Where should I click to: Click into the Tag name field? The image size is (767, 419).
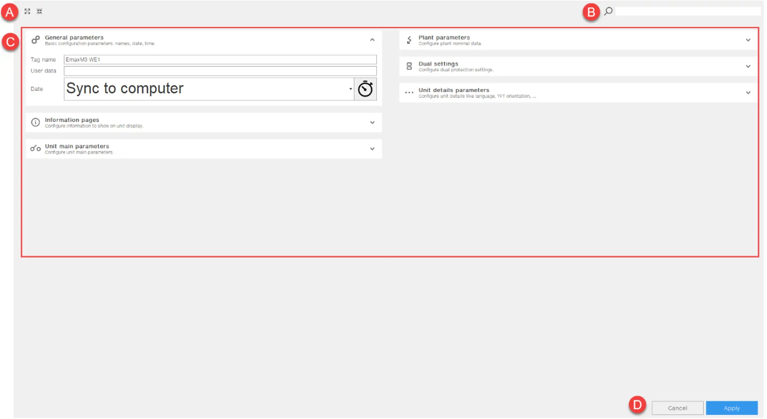[220, 59]
